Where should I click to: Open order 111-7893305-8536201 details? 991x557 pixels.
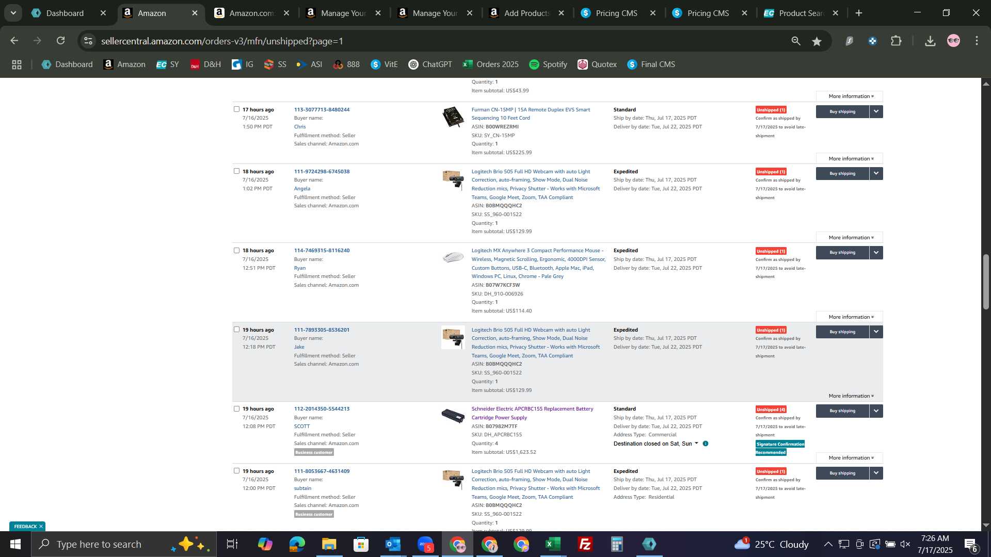322,330
